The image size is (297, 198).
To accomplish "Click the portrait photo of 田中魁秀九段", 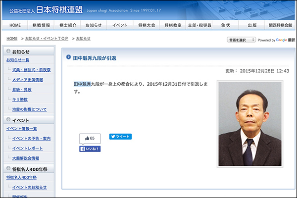I will [249, 123].
